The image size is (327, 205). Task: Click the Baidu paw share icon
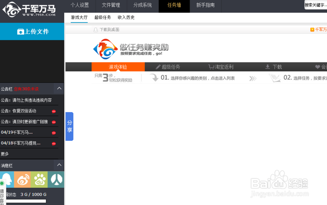tap(39, 179)
